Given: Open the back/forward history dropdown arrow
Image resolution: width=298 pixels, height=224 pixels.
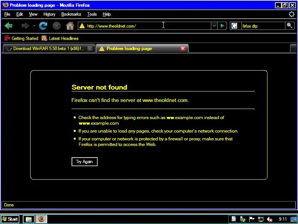Looking at the screenshot, I should (34, 26).
